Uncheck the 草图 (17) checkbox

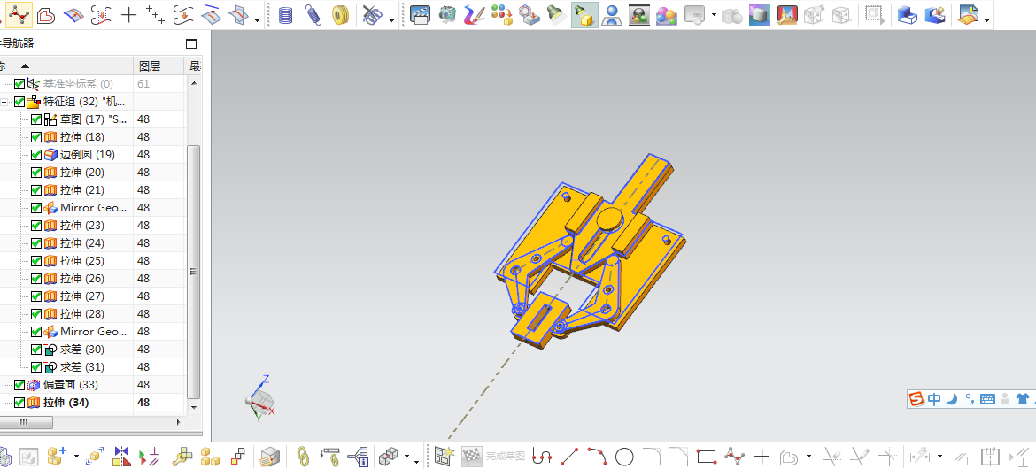tap(36, 119)
